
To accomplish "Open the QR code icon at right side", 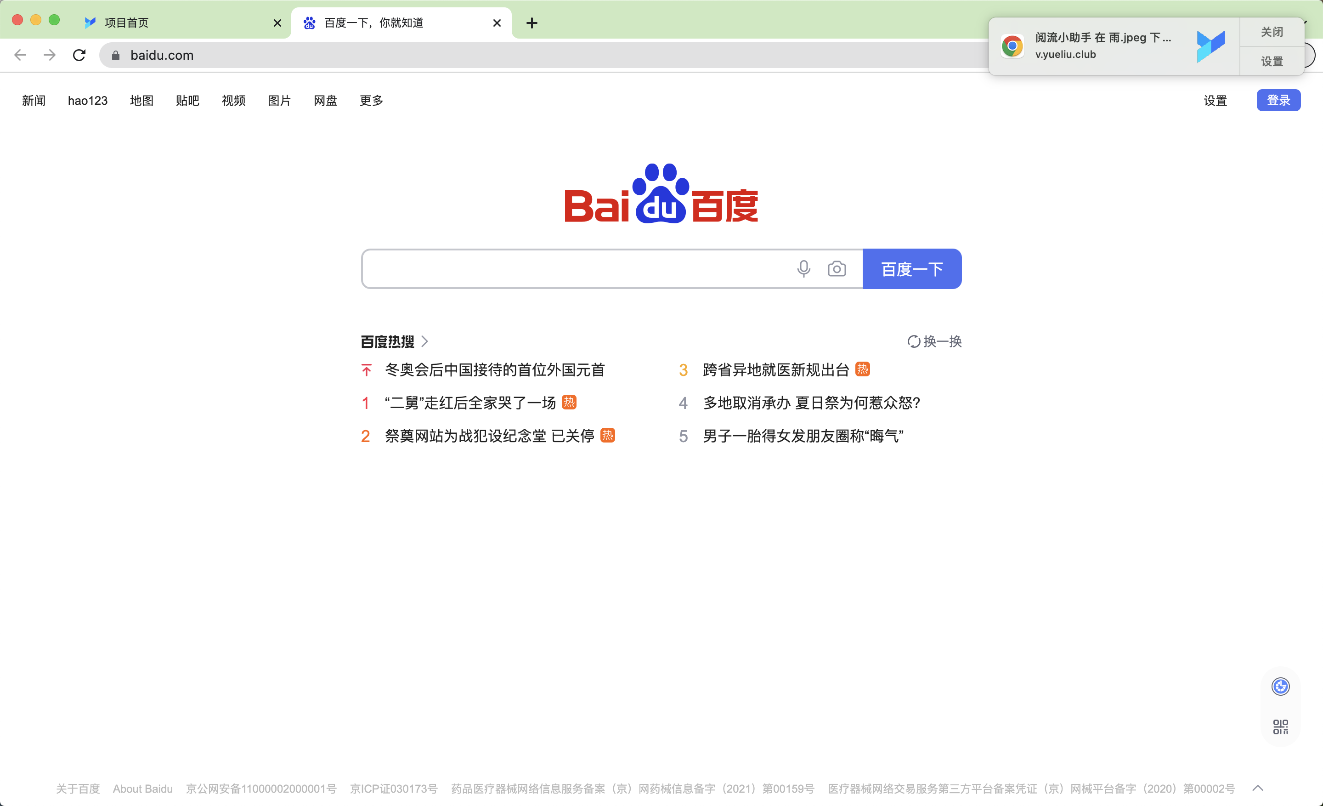I will coord(1280,727).
